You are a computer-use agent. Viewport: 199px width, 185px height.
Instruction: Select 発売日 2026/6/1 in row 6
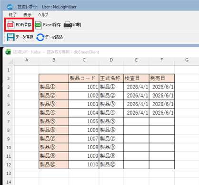[x=162, y=113]
